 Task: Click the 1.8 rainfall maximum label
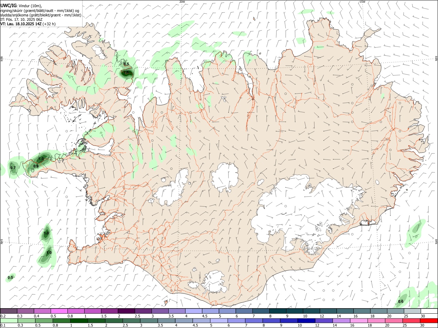[x=126, y=72]
